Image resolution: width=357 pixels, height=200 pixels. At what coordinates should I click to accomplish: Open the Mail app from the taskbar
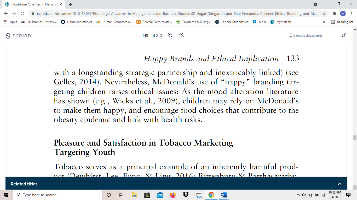coord(160,195)
